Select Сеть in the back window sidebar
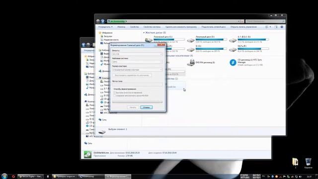318x179 pixels. coord(90,143)
